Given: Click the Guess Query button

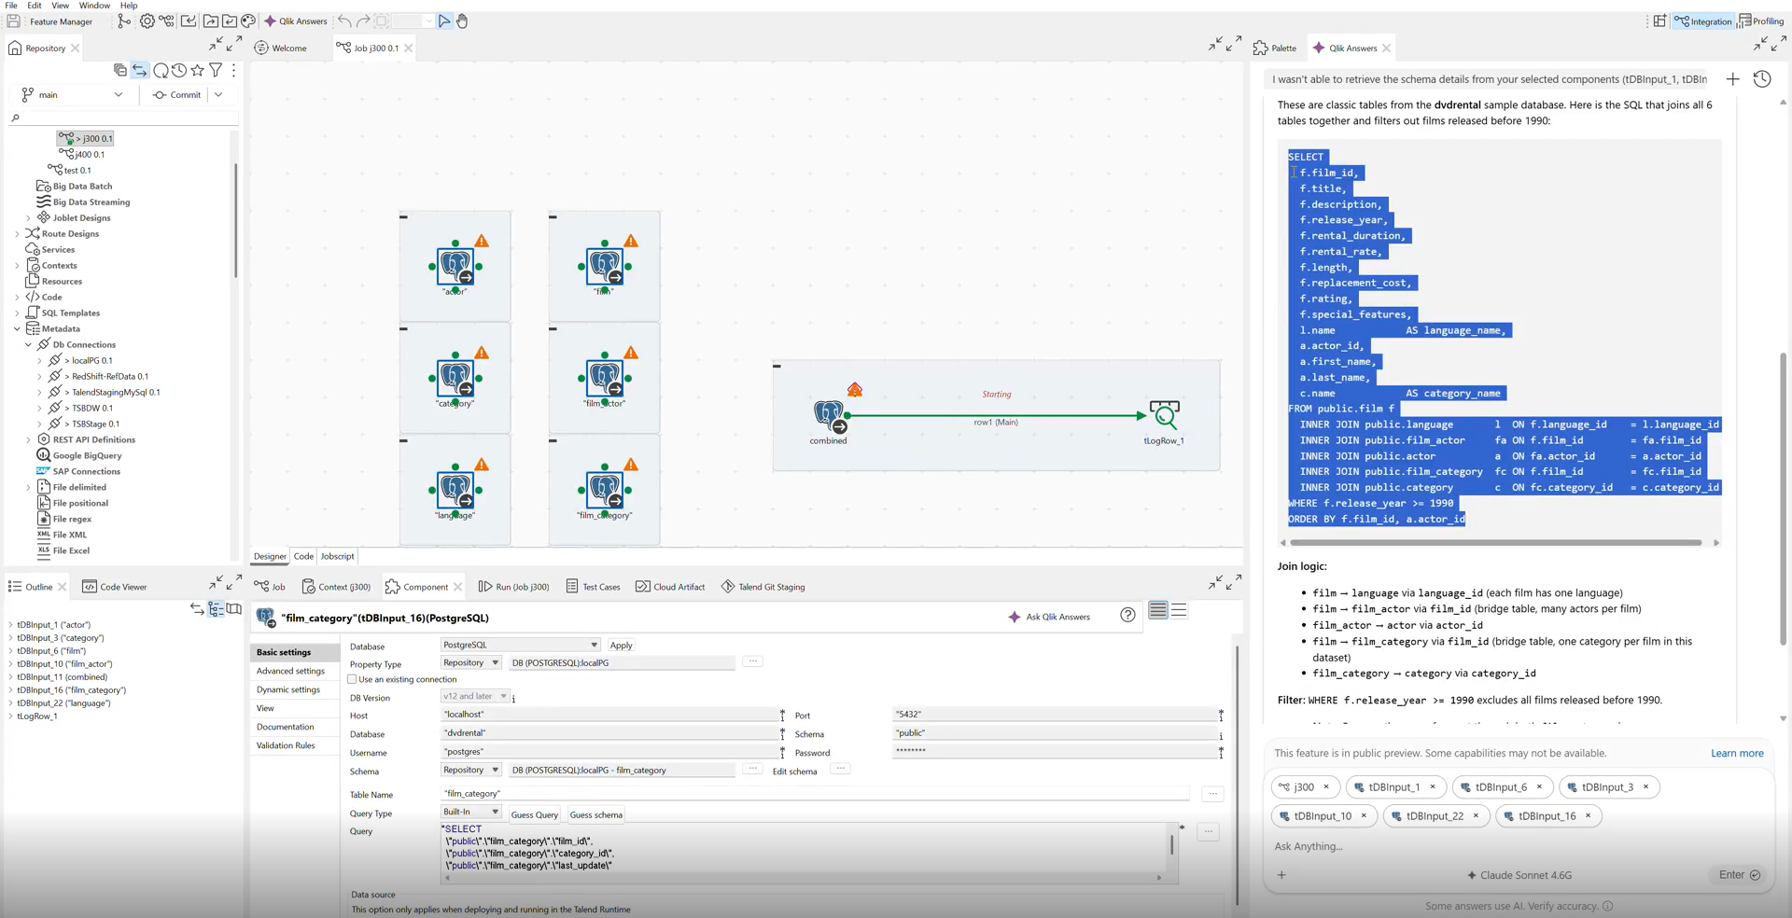Looking at the screenshot, I should (x=534, y=814).
